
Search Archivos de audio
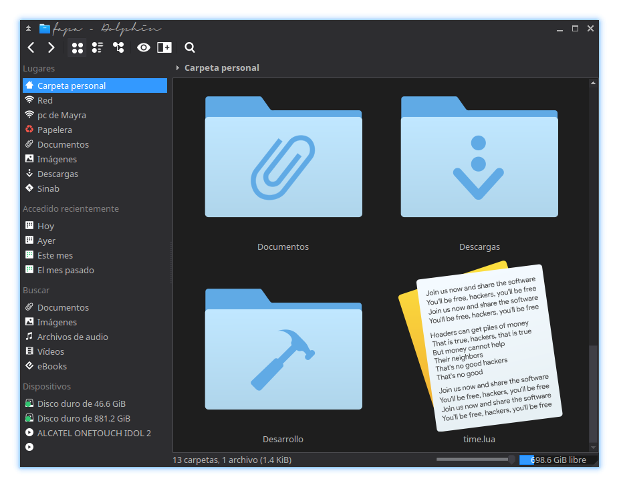pos(95,337)
